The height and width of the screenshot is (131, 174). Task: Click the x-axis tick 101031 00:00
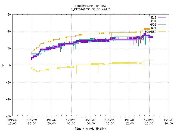(x=71, y=122)
